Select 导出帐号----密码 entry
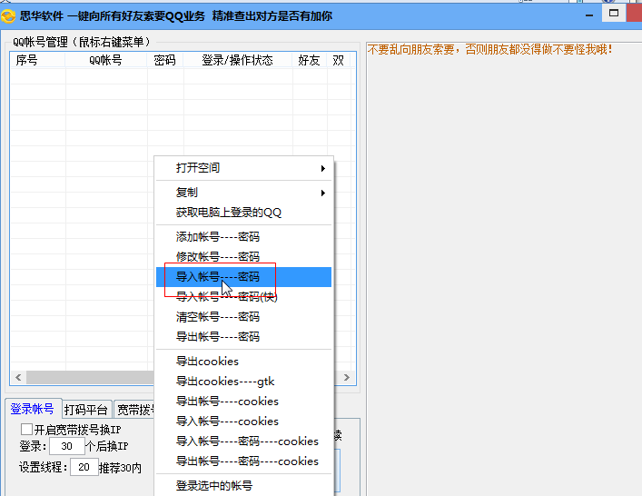 pyautogui.click(x=243, y=337)
